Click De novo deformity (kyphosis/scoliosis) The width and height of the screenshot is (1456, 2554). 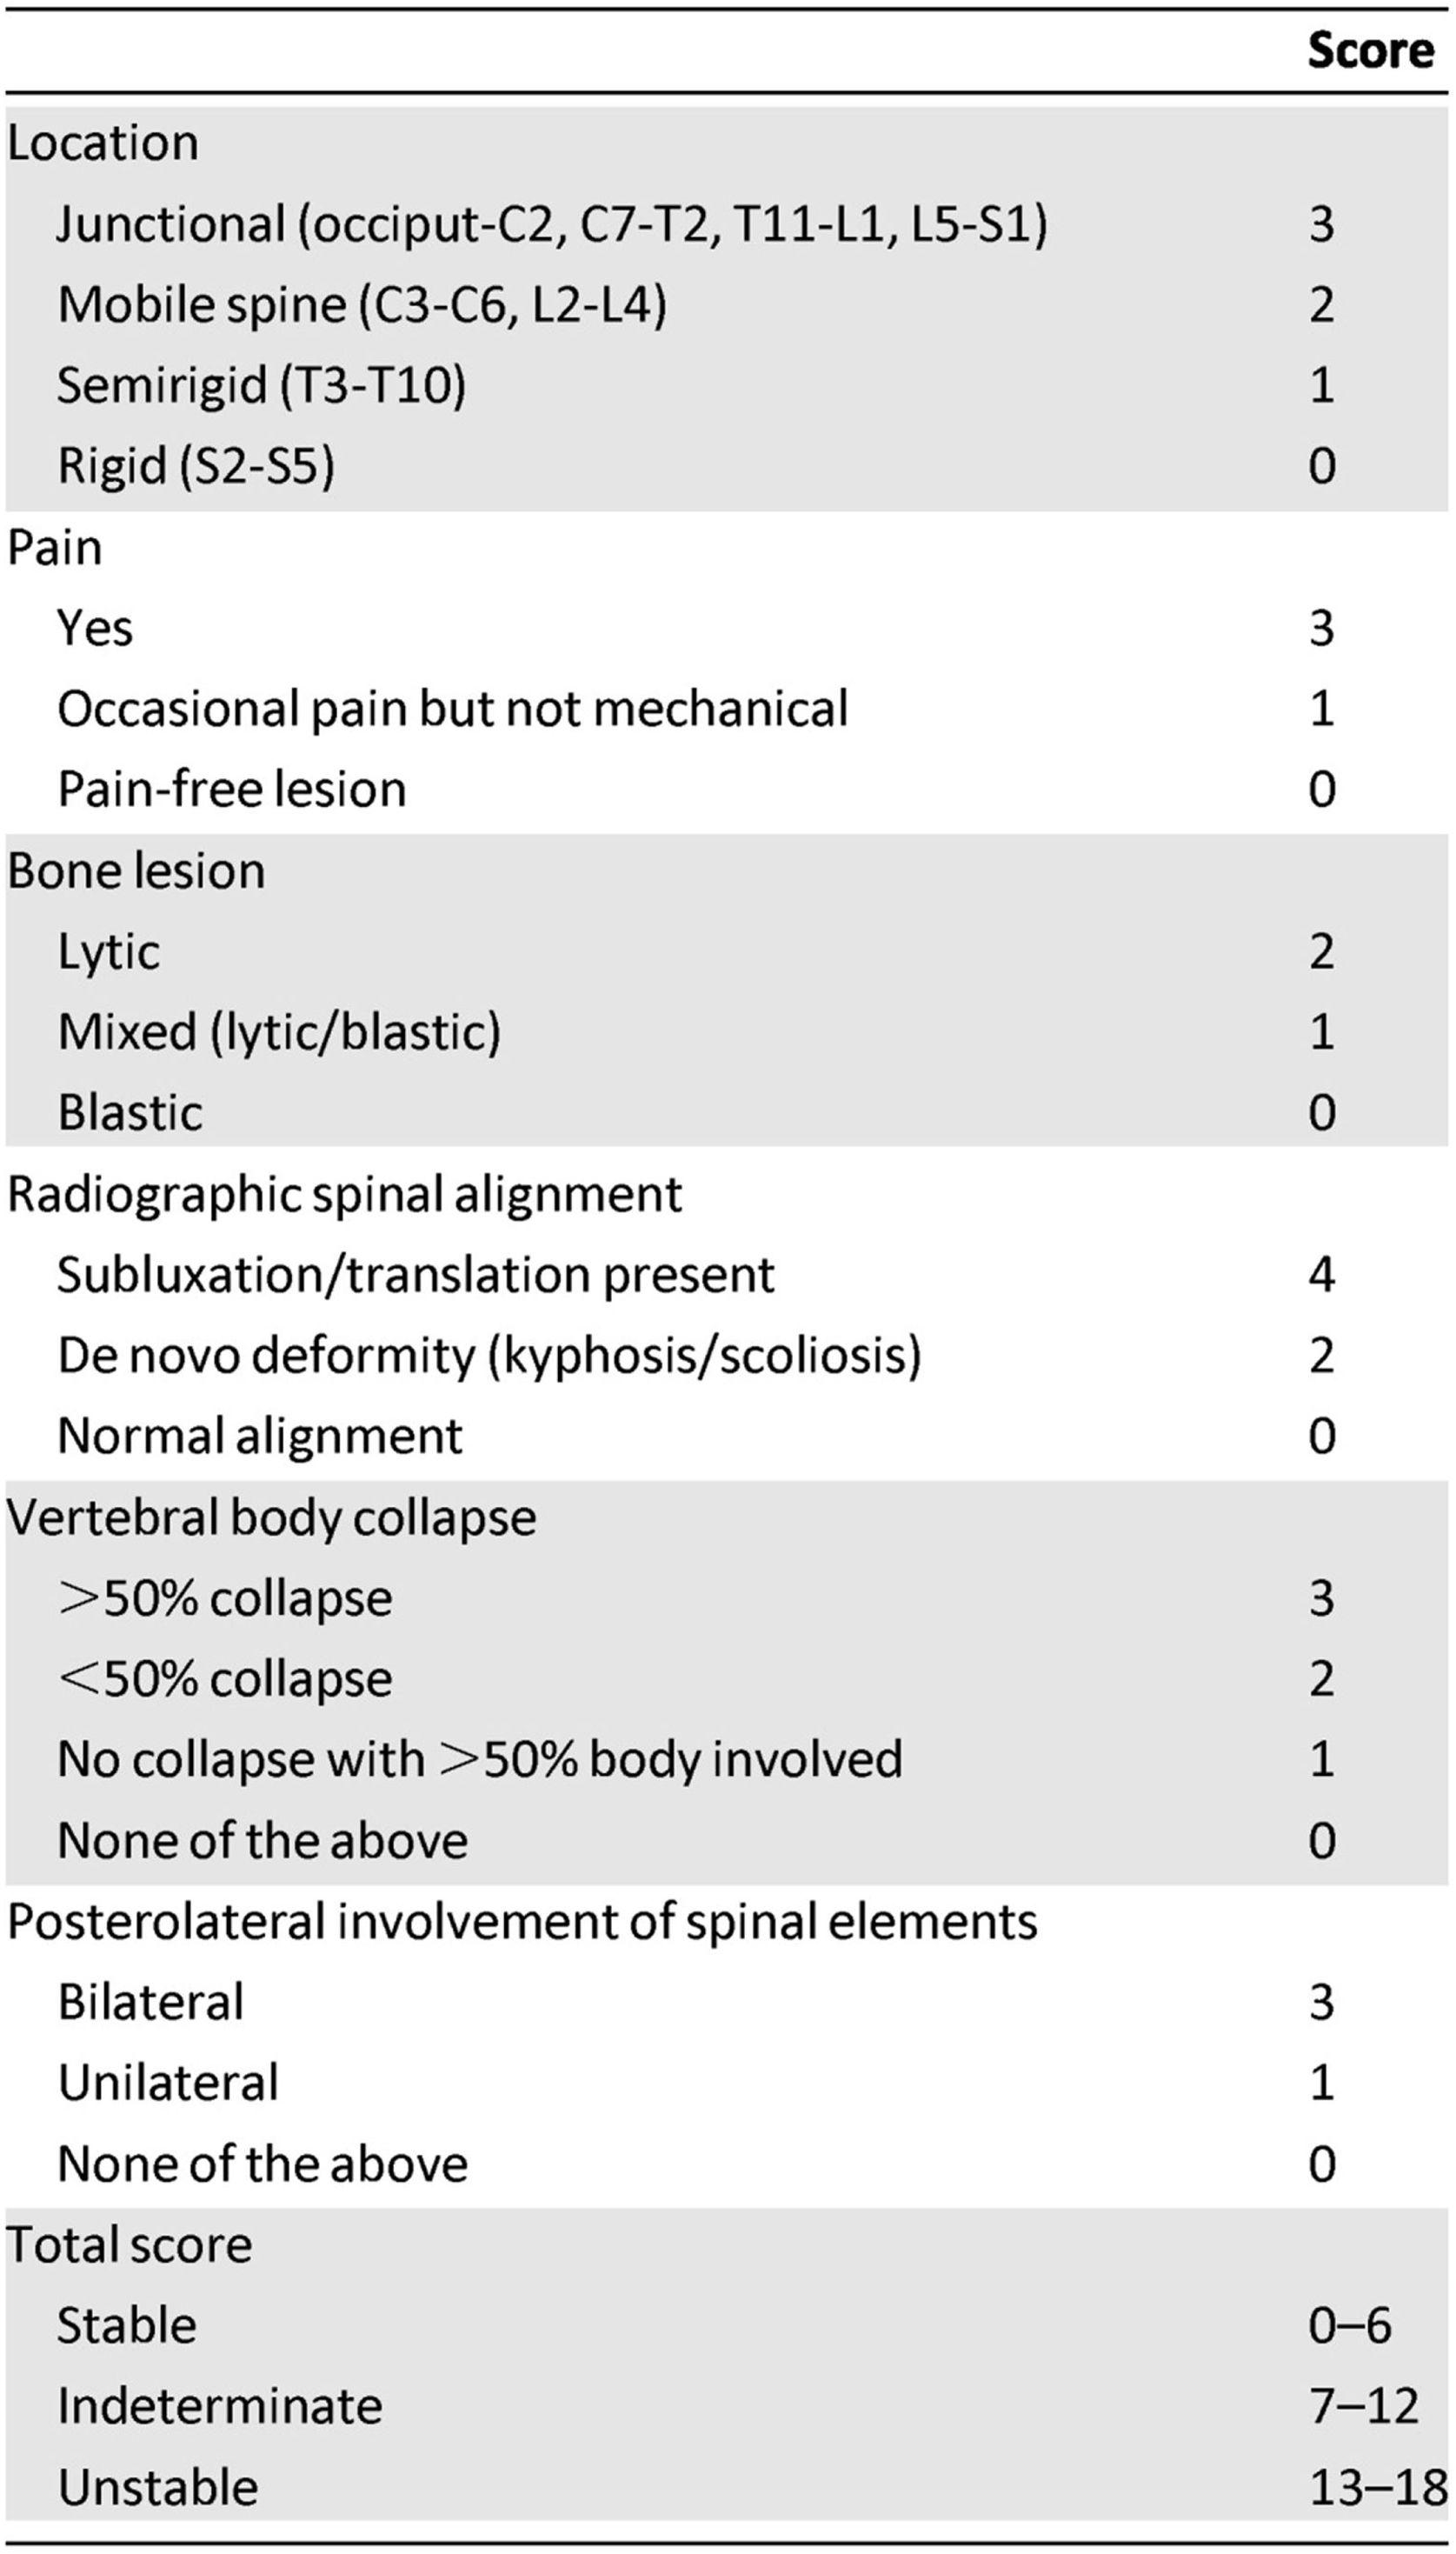click(489, 1357)
